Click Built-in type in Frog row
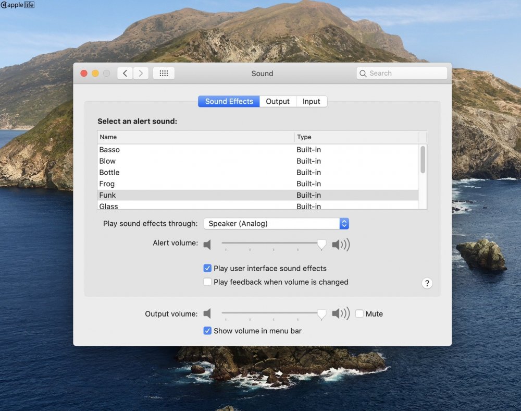Screen dimensions: 521x411 pyautogui.click(x=308, y=184)
